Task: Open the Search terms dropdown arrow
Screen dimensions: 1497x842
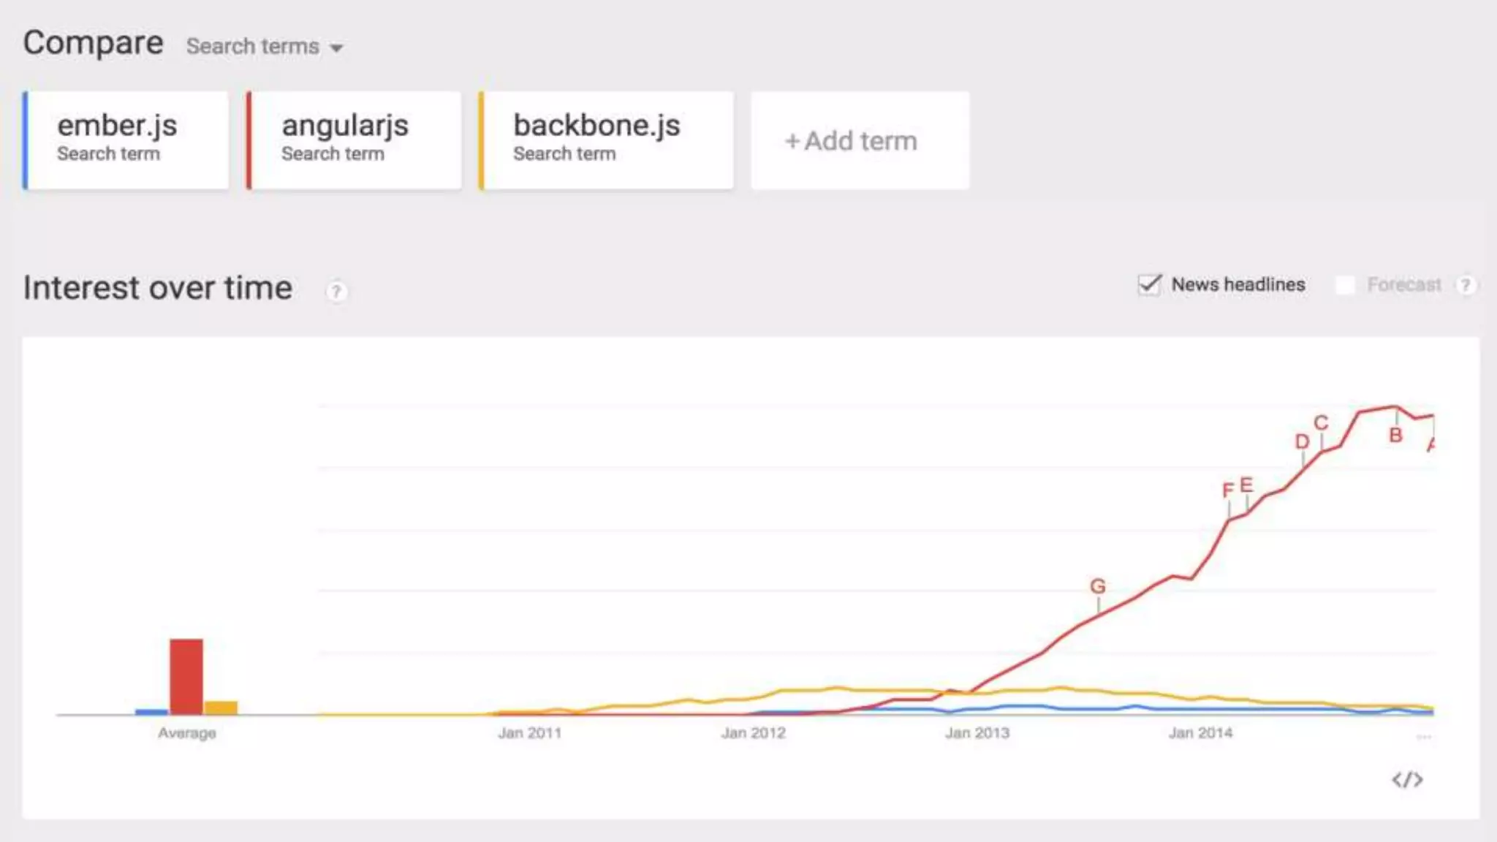Action: (x=336, y=48)
